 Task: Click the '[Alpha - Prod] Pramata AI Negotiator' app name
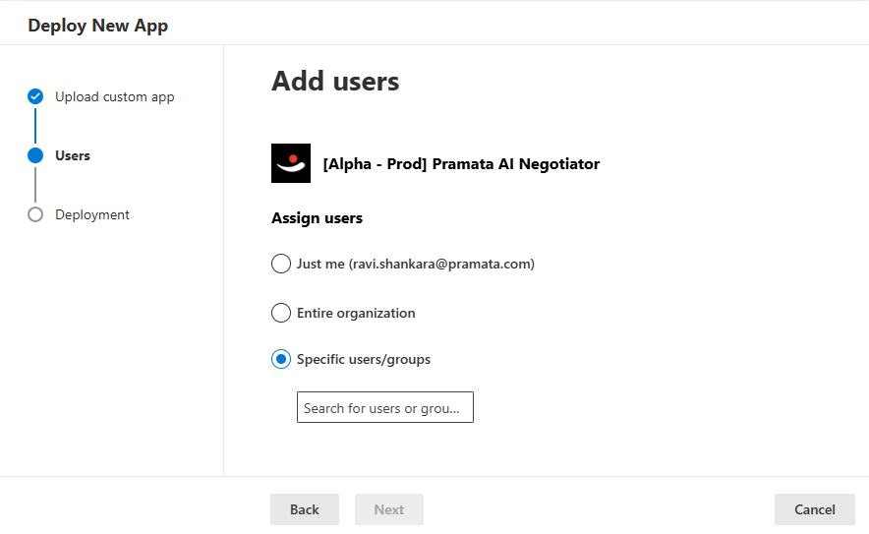coord(461,164)
